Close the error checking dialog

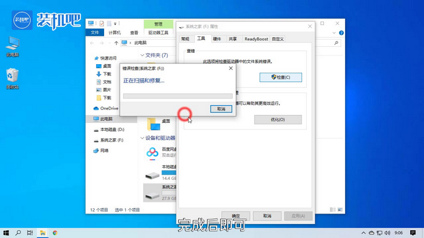(x=231, y=68)
